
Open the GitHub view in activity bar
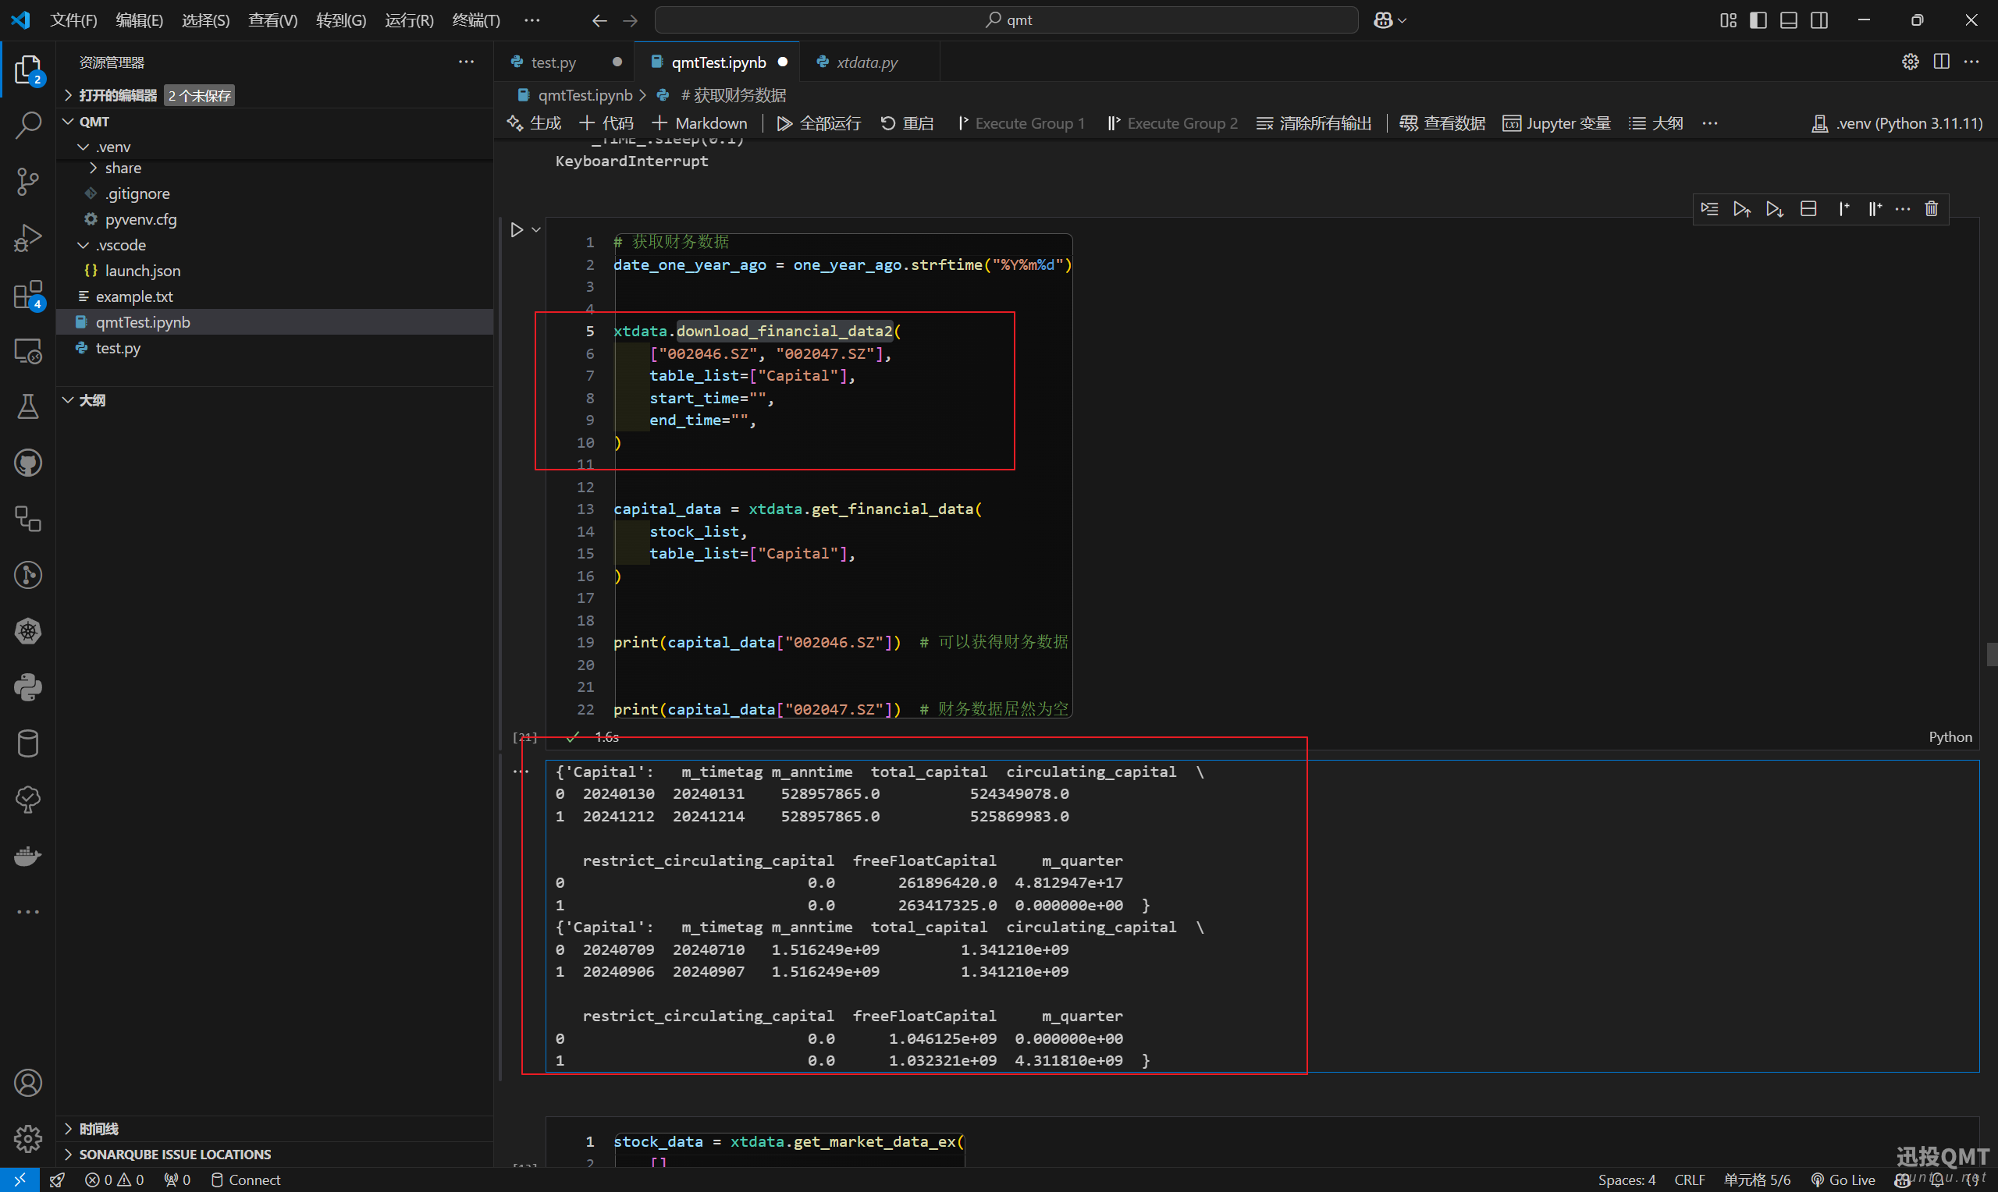pyautogui.click(x=28, y=463)
